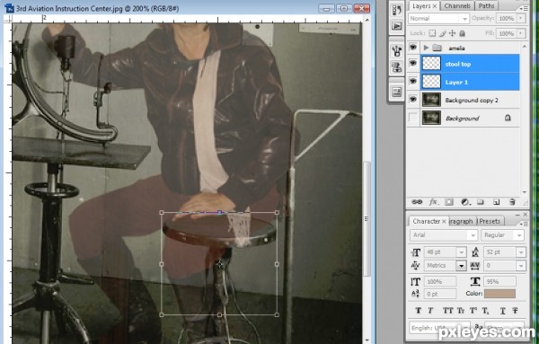Click the baseline shift 0 pt field

[440, 295]
